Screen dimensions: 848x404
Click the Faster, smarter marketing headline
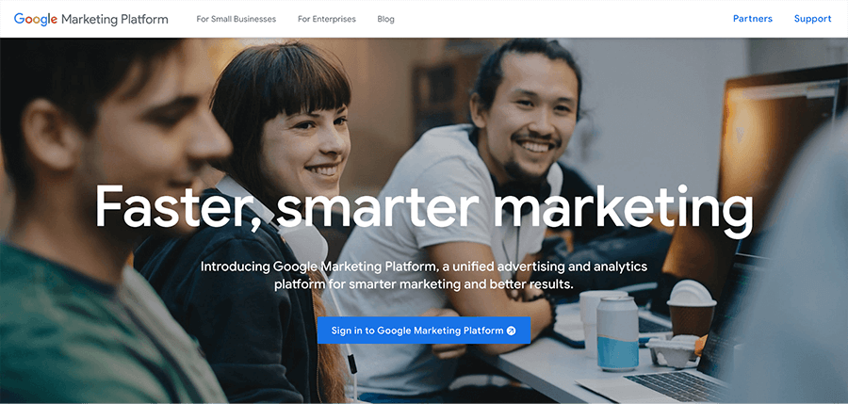tap(424, 208)
